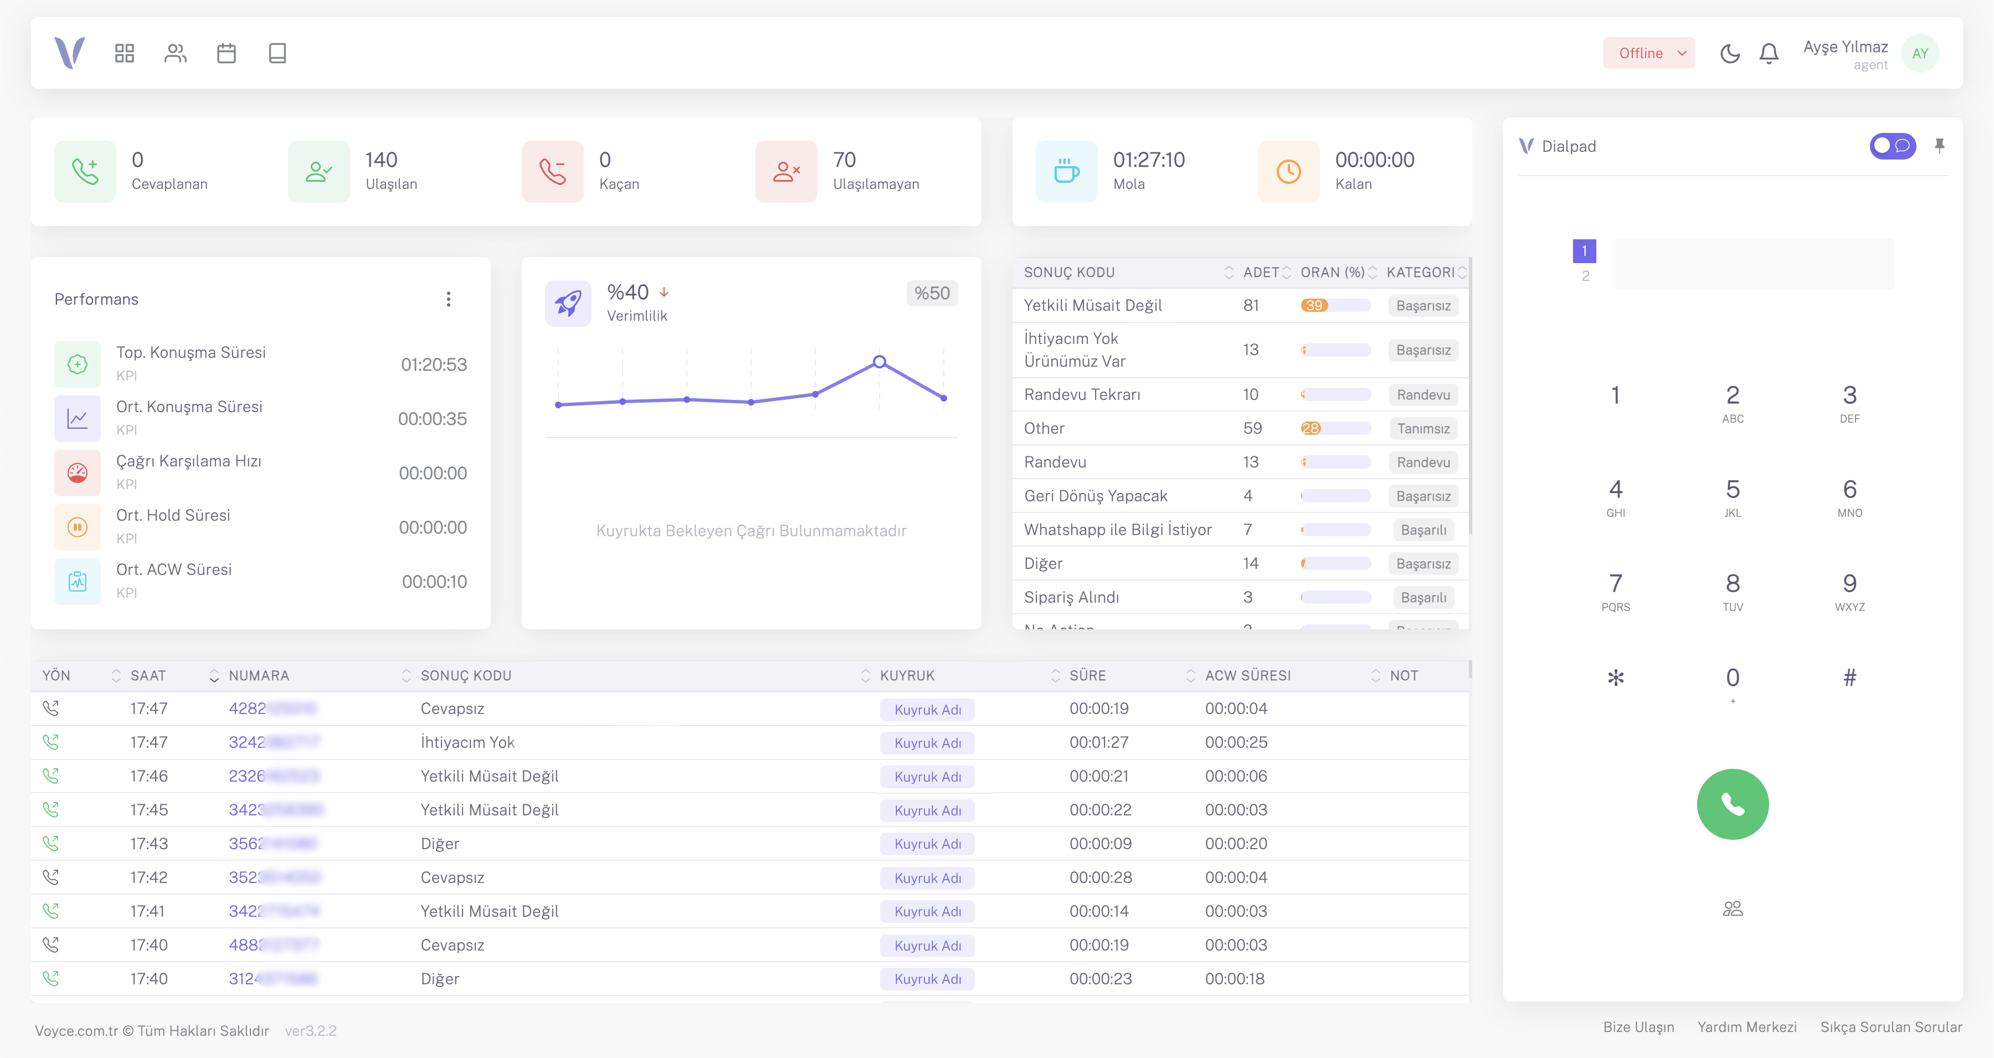The image size is (1994, 1058).
Task: Select dialpad line 1 tab
Action: [1585, 251]
